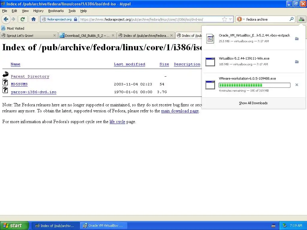Open the History menu

38,11
